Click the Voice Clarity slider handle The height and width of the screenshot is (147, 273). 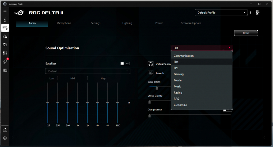tap(149, 102)
